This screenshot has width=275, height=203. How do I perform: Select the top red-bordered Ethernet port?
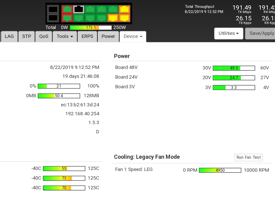tap(67, 9)
